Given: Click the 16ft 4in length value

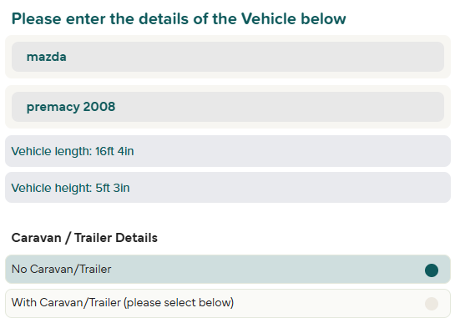Looking at the screenshot, I should 114,151.
